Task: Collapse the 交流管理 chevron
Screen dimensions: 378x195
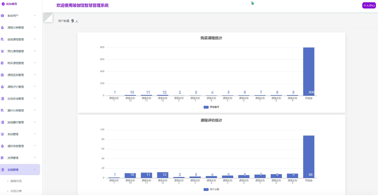Action: point(35,169)
